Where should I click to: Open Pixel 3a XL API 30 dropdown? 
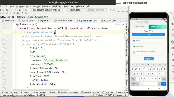point(96,10)
